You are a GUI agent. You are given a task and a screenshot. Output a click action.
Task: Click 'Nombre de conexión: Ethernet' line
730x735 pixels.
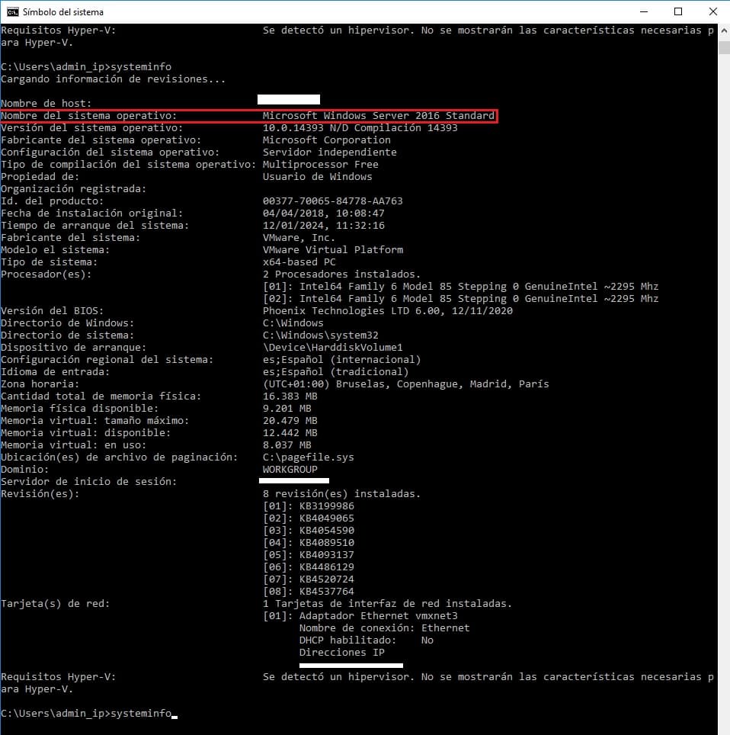coord(384,627)
